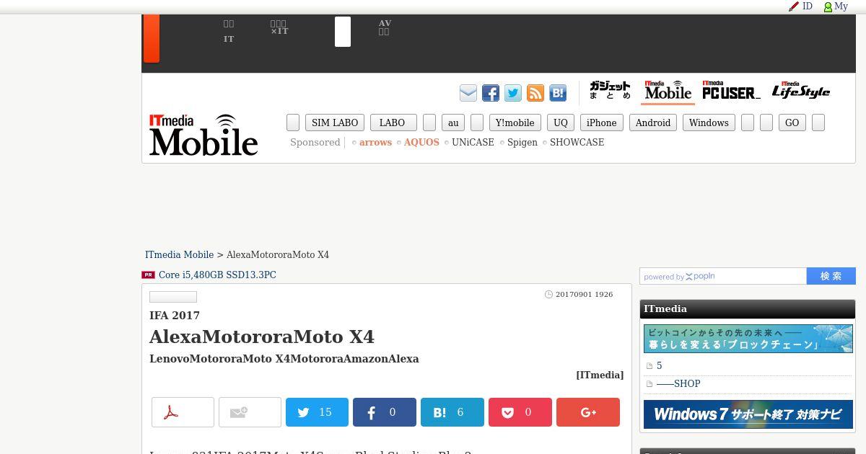The height and width of the screenshot is (454, 866).
Task: Open au navigation button
Action: 453,123
